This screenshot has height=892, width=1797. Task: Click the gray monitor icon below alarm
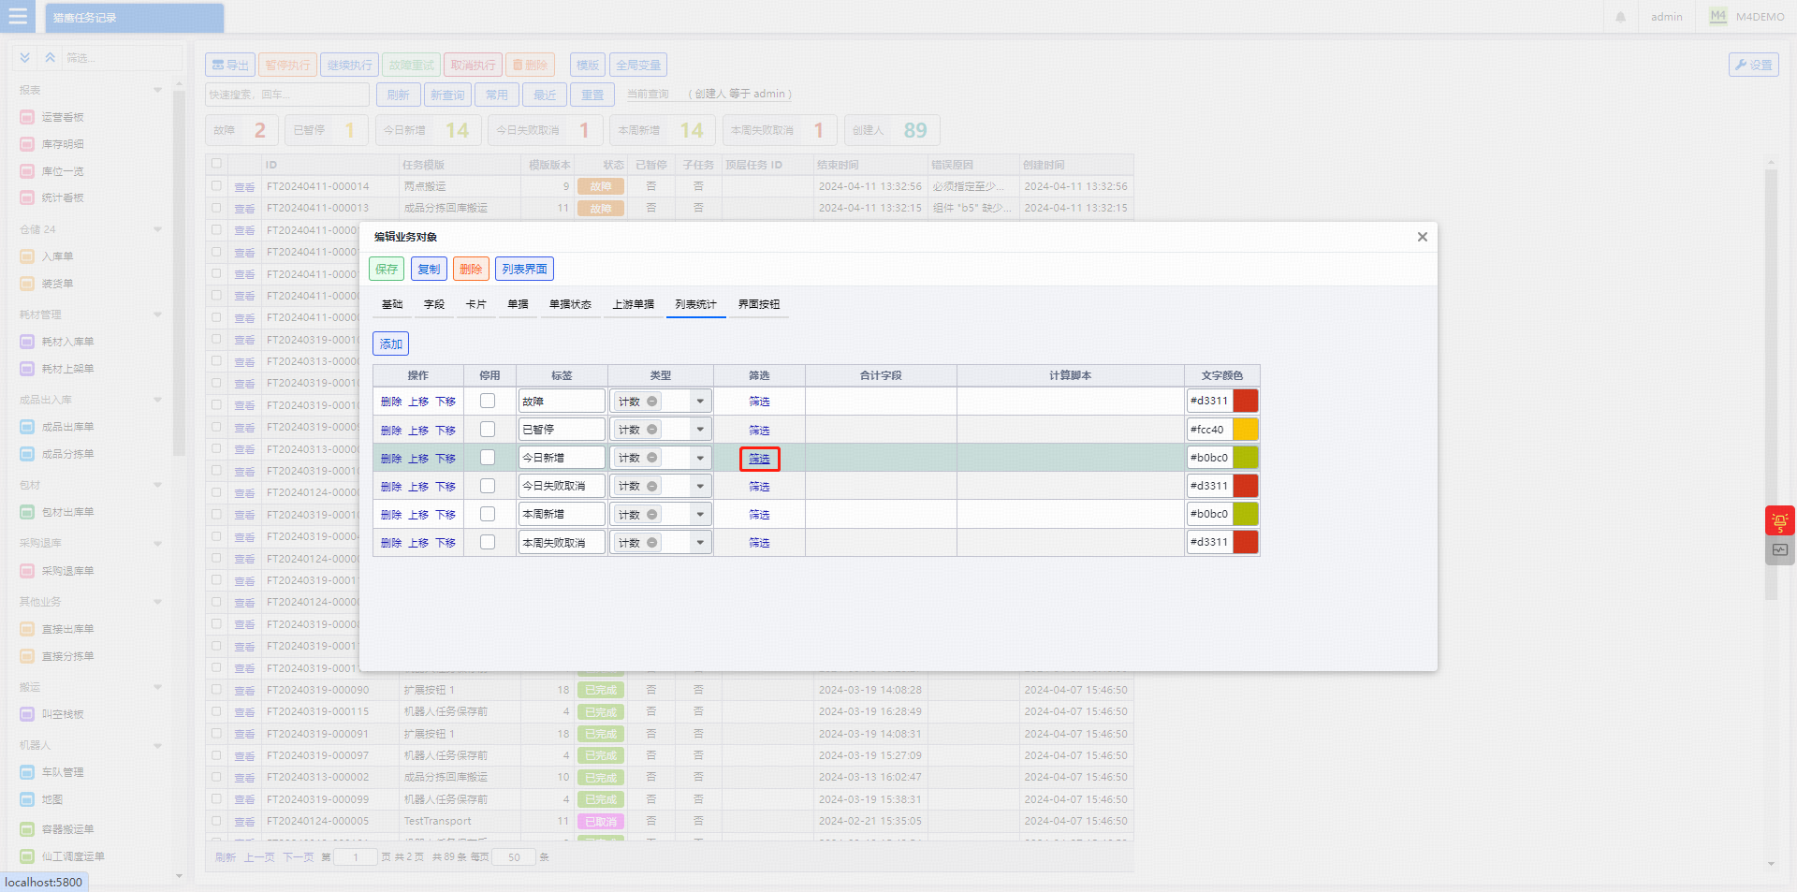[1779, 550]
